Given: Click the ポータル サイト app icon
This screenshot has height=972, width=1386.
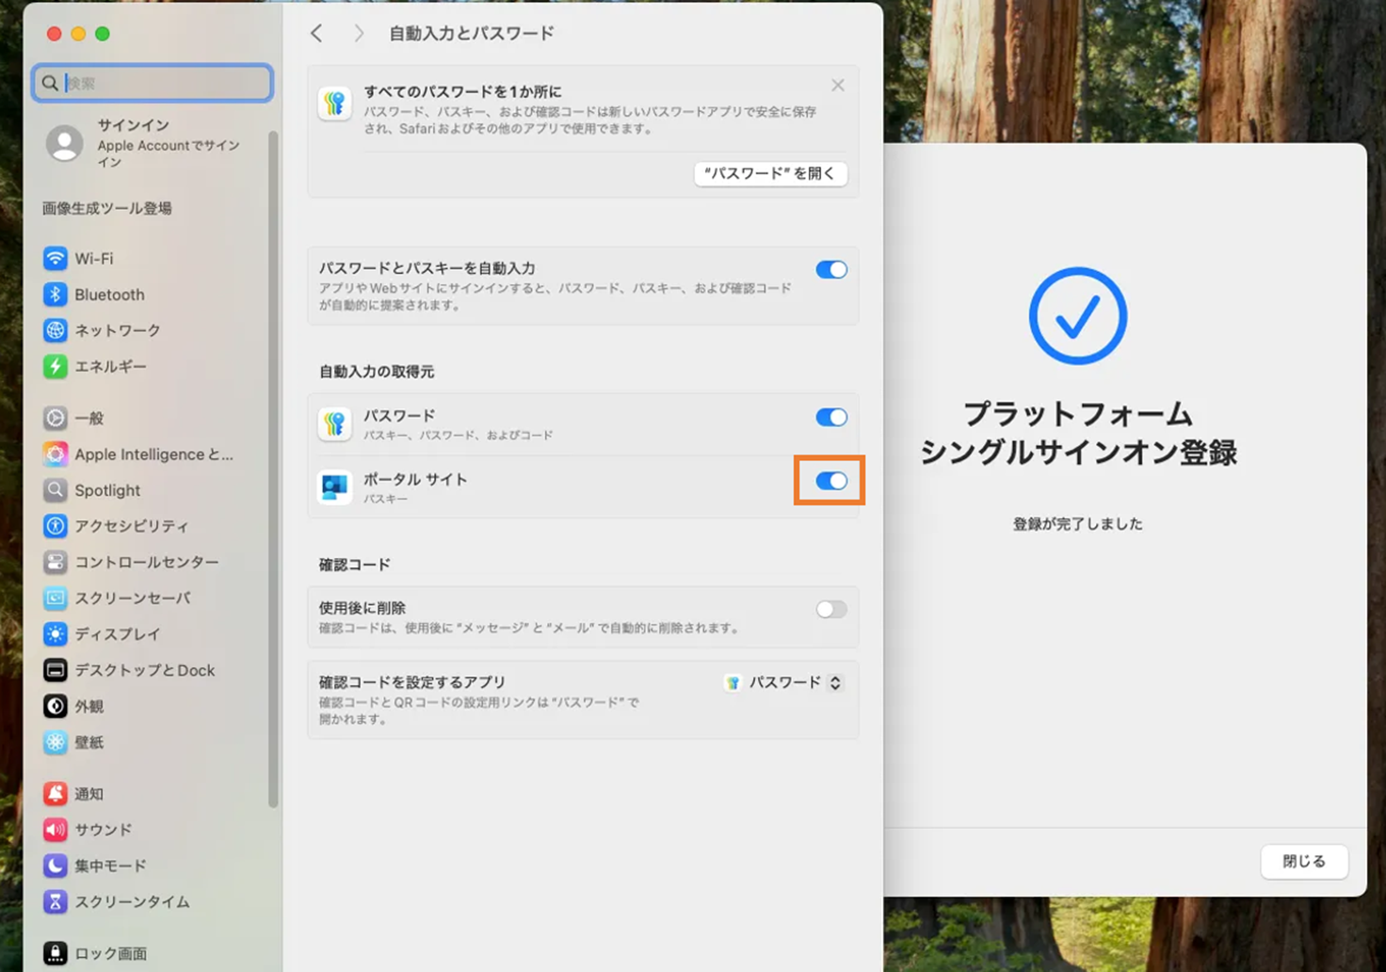Looking at the screenshot, I should click(x=335, y=487).
